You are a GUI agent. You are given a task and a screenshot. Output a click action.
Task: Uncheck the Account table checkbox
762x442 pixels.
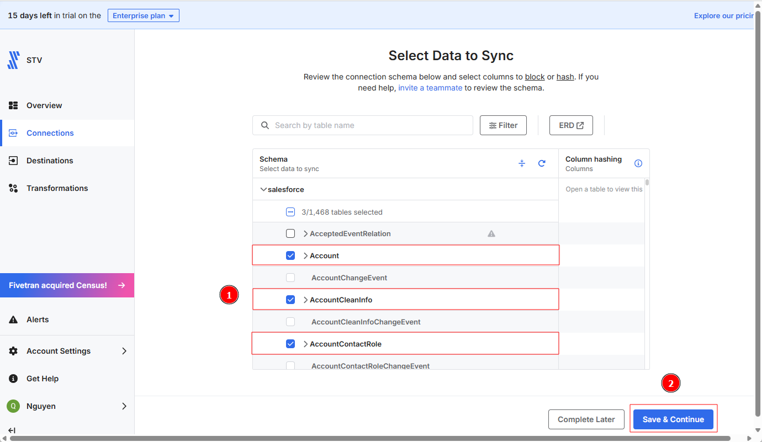[290, 255]
